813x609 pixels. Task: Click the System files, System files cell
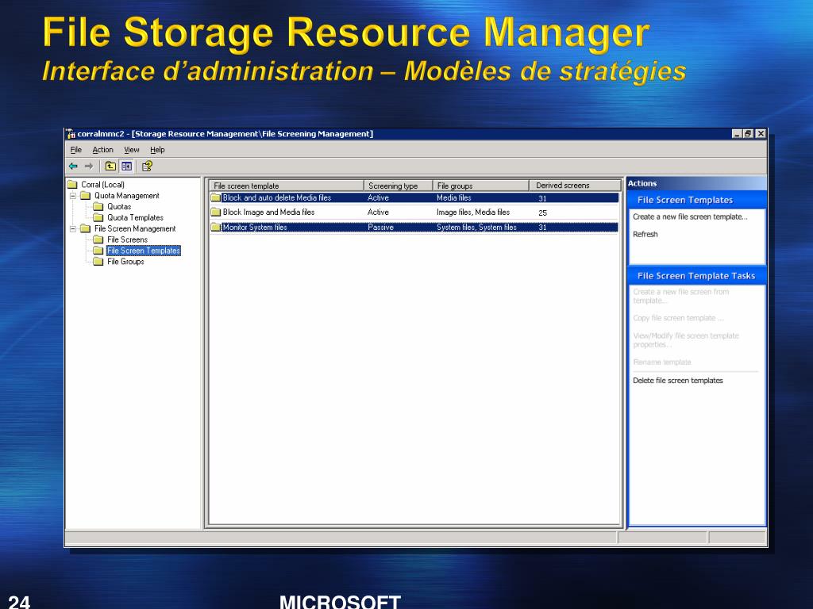[x=476, y=228]
